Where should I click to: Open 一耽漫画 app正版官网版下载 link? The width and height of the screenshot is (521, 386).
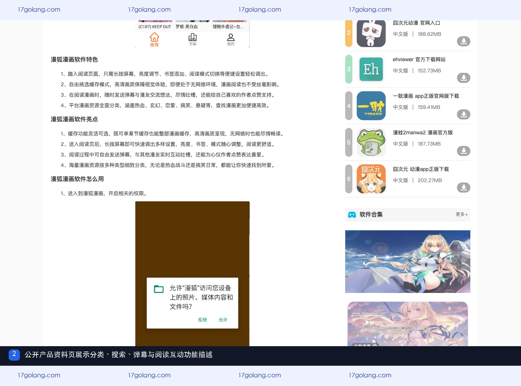coord(426,96)
